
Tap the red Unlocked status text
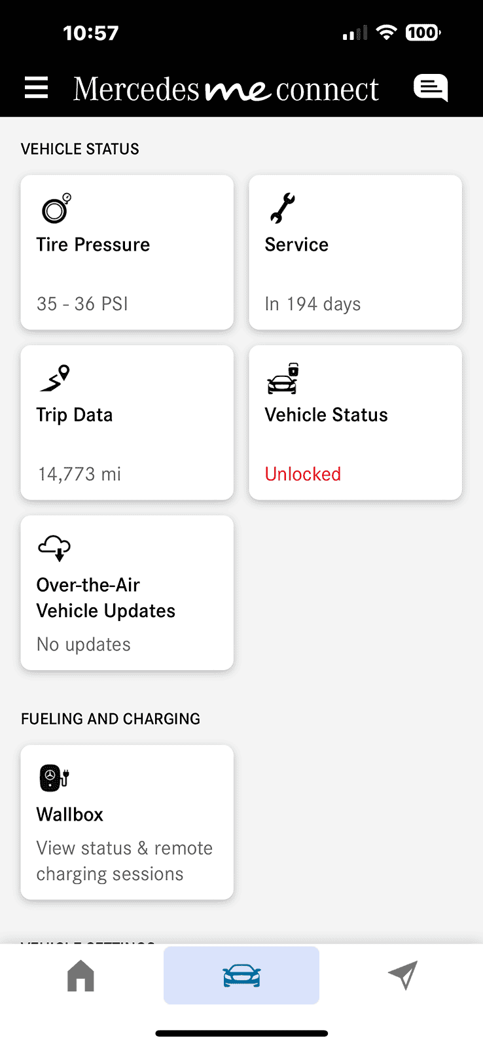click(303, 474)
